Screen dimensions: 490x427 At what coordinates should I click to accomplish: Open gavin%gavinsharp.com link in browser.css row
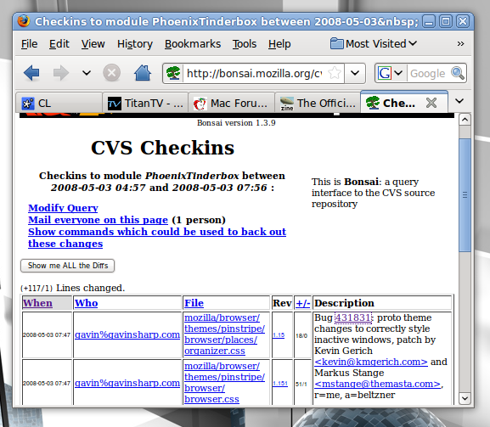point(127,383)
